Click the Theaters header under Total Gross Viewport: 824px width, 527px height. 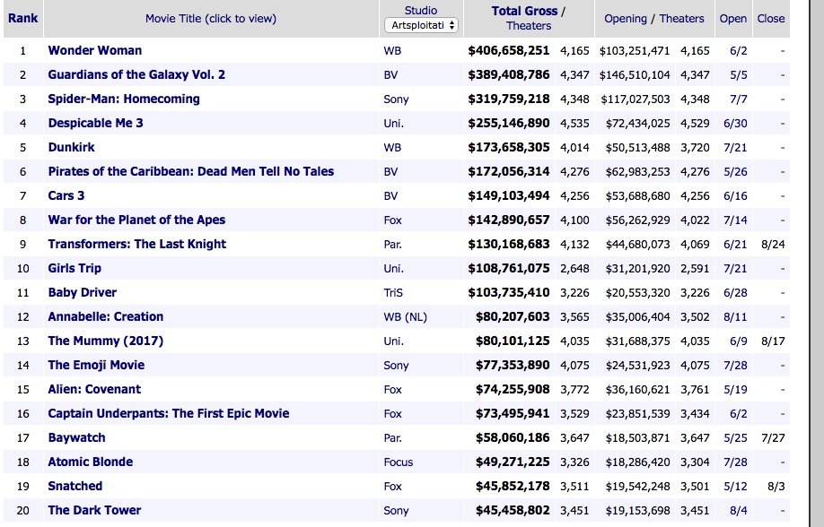point(529,26)
